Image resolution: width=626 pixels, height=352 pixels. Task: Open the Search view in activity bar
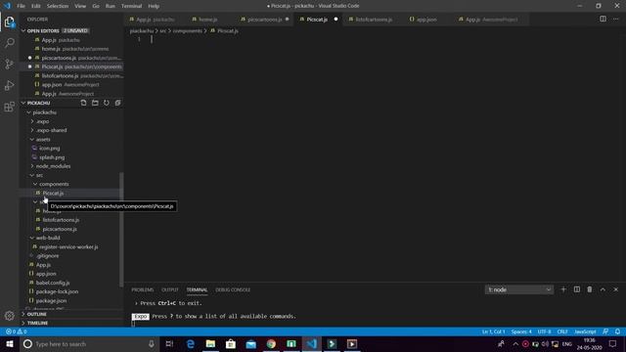[x=9, y=43]
